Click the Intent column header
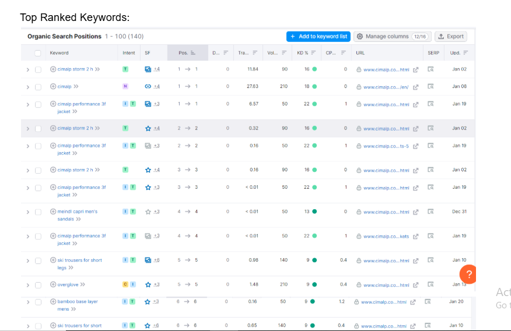The width and height of the screenshot is (511, 331). pos(129,52)
